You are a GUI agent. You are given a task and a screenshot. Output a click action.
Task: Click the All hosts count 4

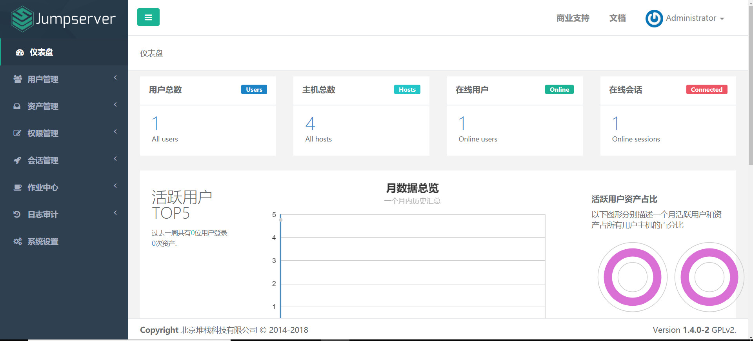coord(310,123)
